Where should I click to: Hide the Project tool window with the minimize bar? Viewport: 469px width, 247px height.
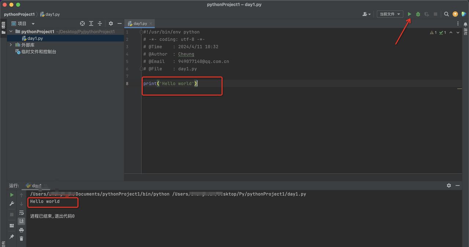120,23
